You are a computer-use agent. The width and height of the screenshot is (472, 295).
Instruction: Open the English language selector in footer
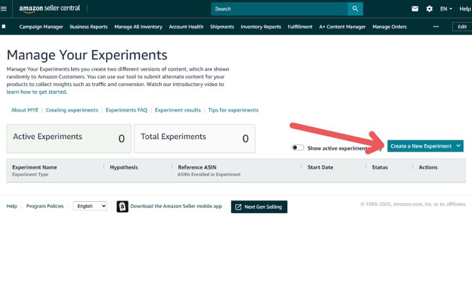tap(90, 206)
